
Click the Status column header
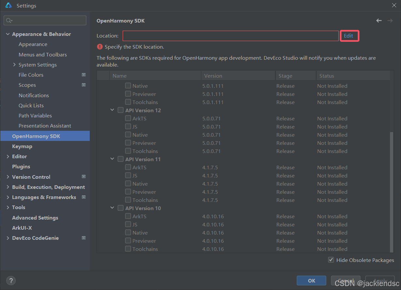click(x=353, y=76)
